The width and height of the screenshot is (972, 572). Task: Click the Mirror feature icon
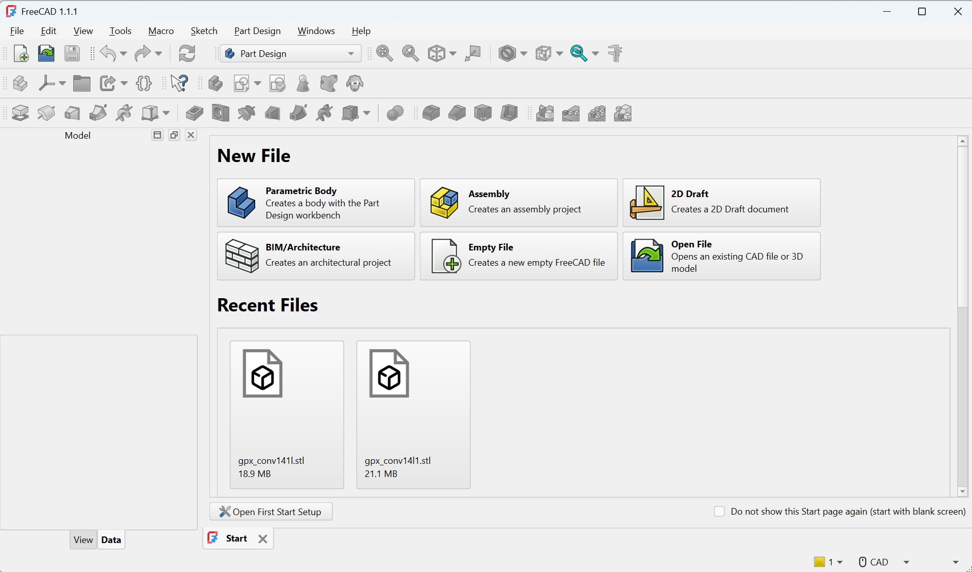[545, 113]
